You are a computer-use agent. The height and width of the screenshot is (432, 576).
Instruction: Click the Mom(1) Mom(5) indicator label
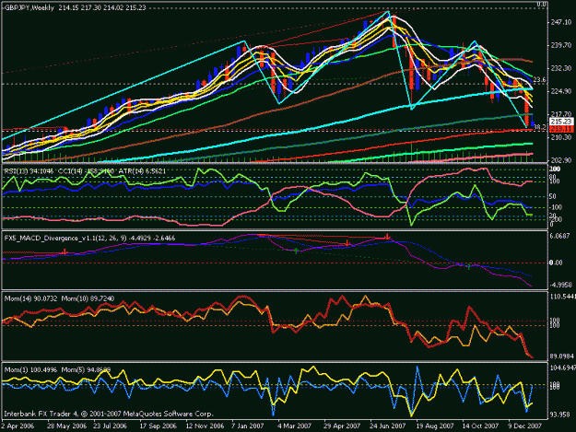tap(57, 370)
